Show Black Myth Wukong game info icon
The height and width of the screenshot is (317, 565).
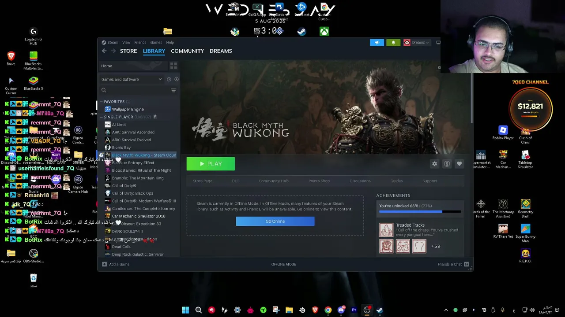click(x=447, y=164)
